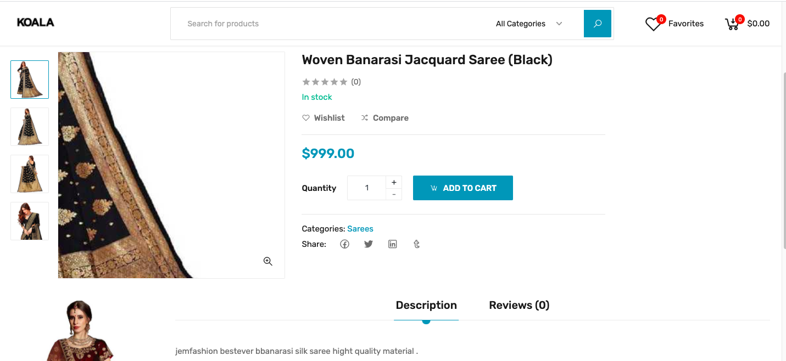Open the Sarees category link
The height and width of the screenshot is (361, 786).
tap(360, 229)
